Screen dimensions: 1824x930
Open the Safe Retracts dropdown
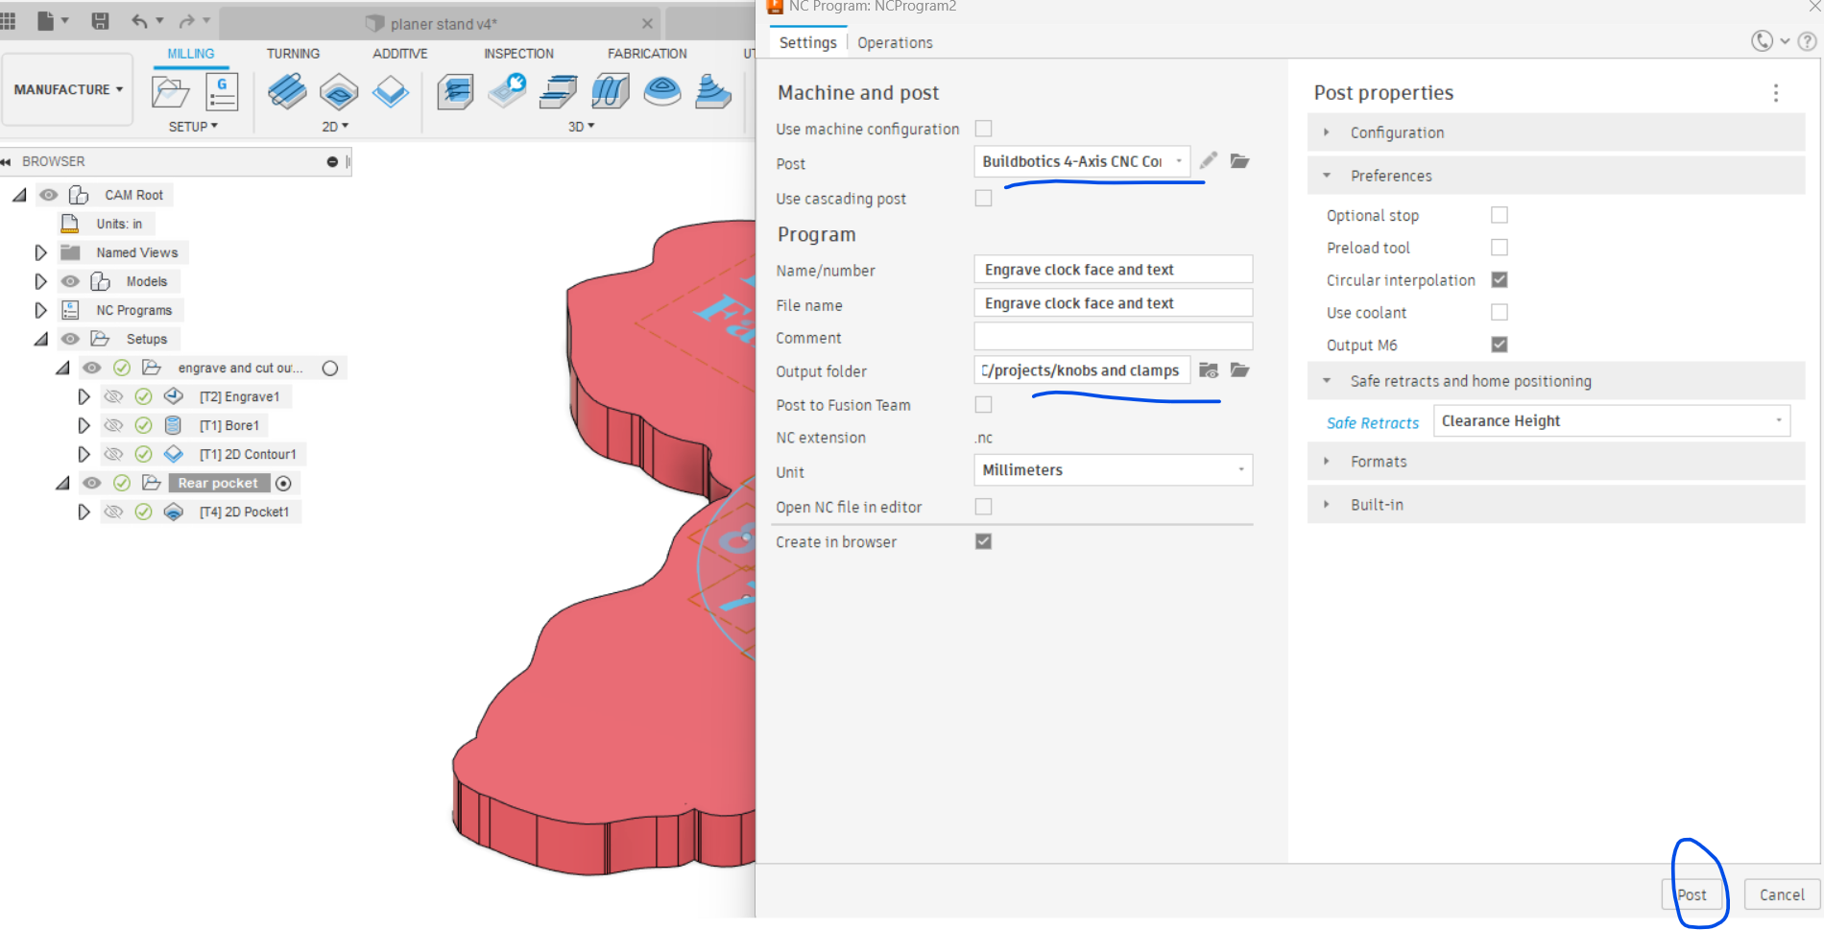1612,421
